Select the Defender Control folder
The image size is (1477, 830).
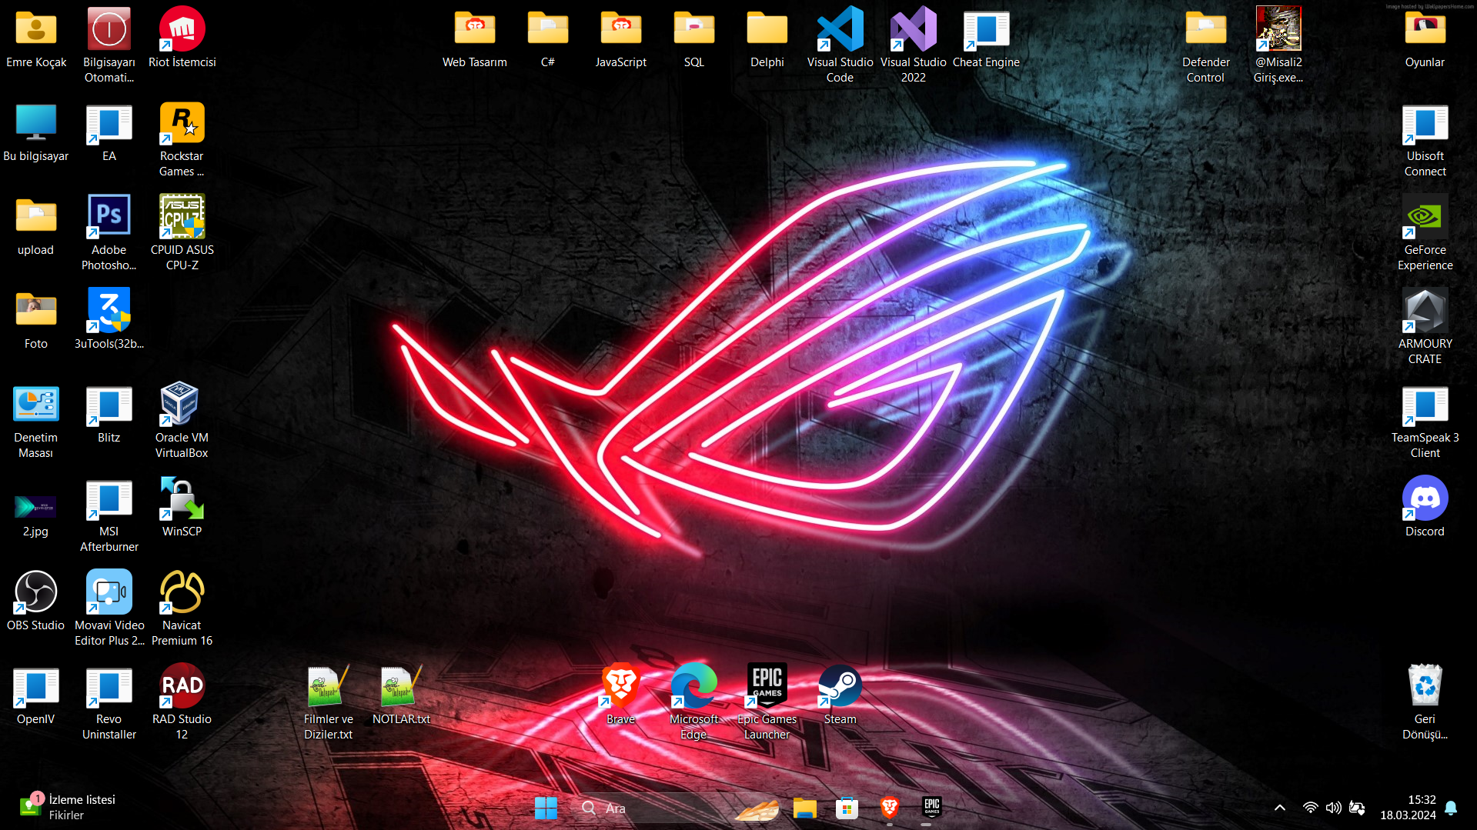1206,46
